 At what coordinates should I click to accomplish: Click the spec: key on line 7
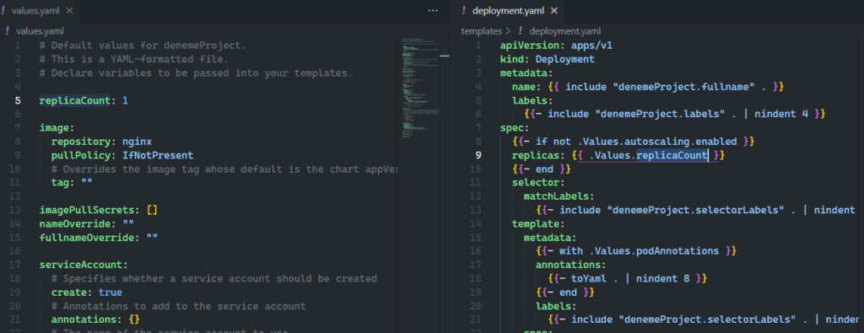click(515, 128)
